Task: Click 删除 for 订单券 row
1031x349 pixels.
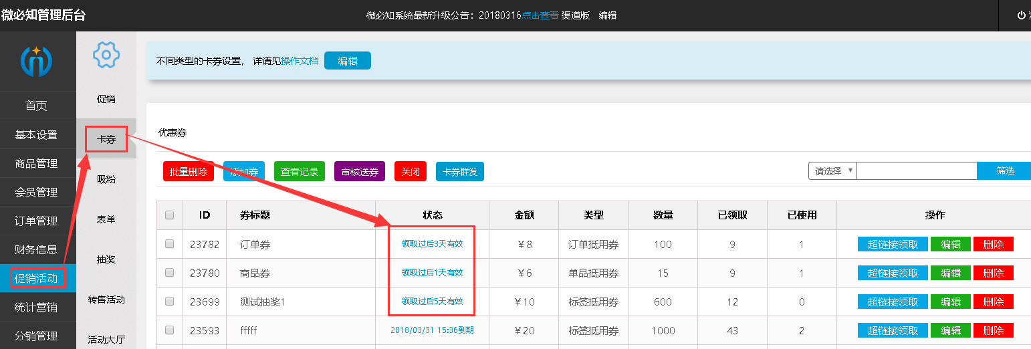Action: pos(994,244)
